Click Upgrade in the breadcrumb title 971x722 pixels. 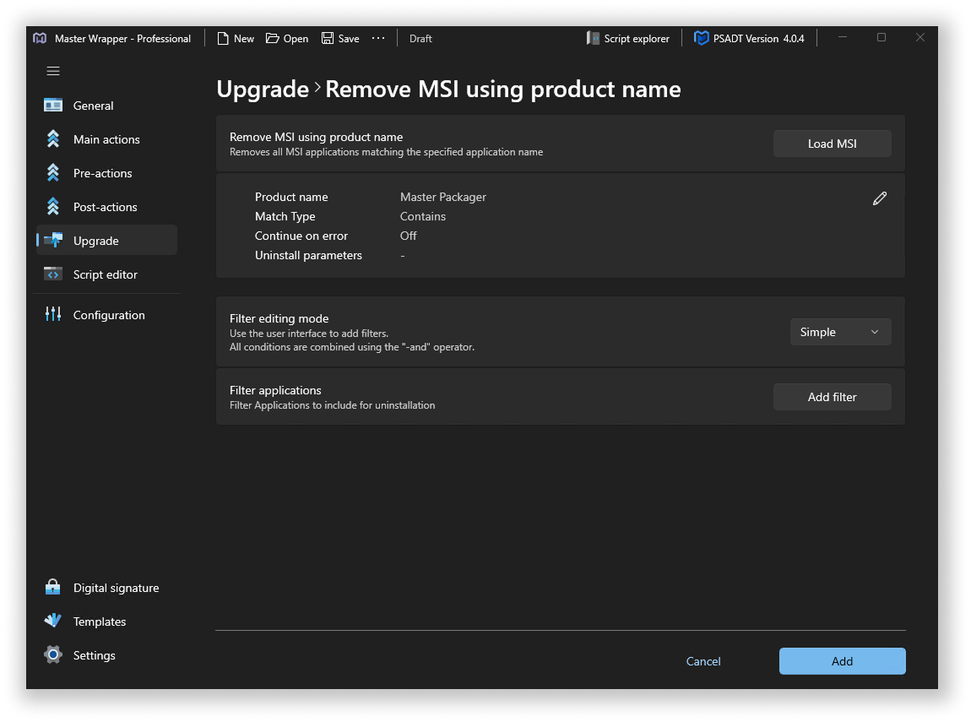(263, 90)
